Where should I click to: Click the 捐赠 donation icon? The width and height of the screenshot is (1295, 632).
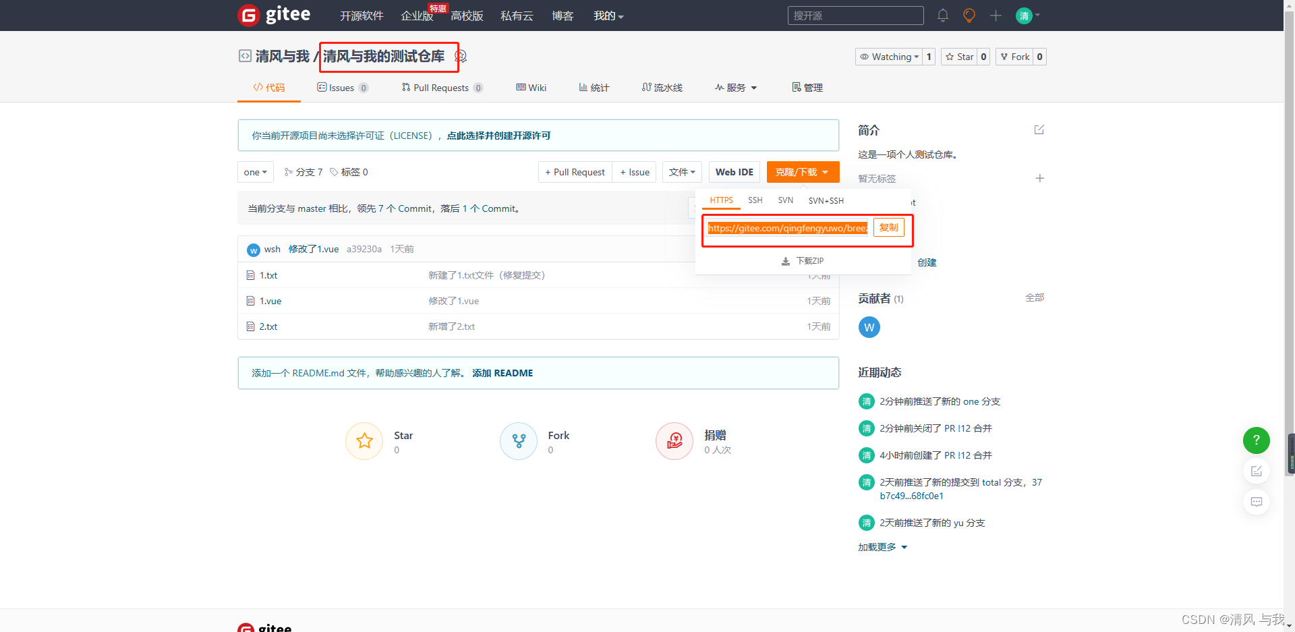click(x=674, y=441)
